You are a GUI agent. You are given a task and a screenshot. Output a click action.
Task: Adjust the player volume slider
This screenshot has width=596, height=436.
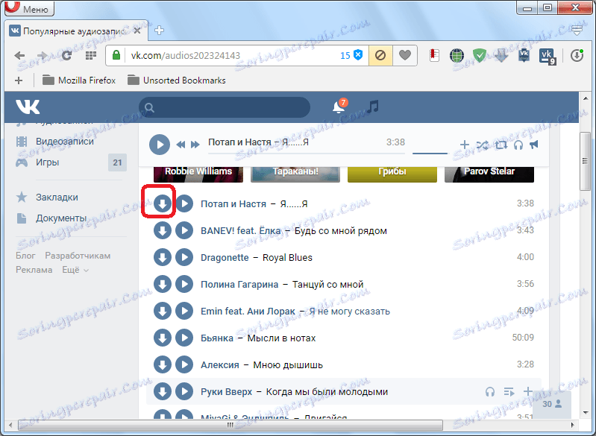click(x=430, y=154)
